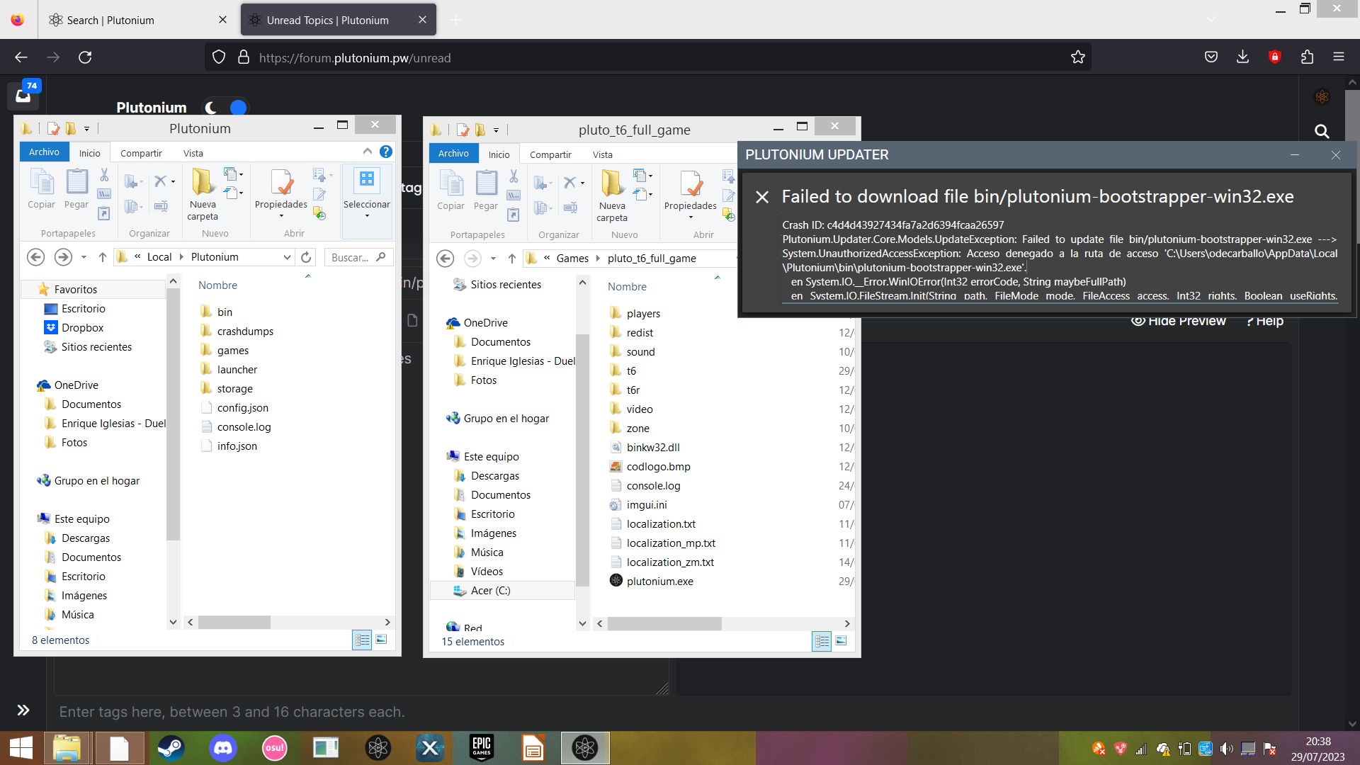This screenshot has height=765, width=1360.
Task: Open Inicio tab in pluto_t6_full_game window
Action: point(499,154)
